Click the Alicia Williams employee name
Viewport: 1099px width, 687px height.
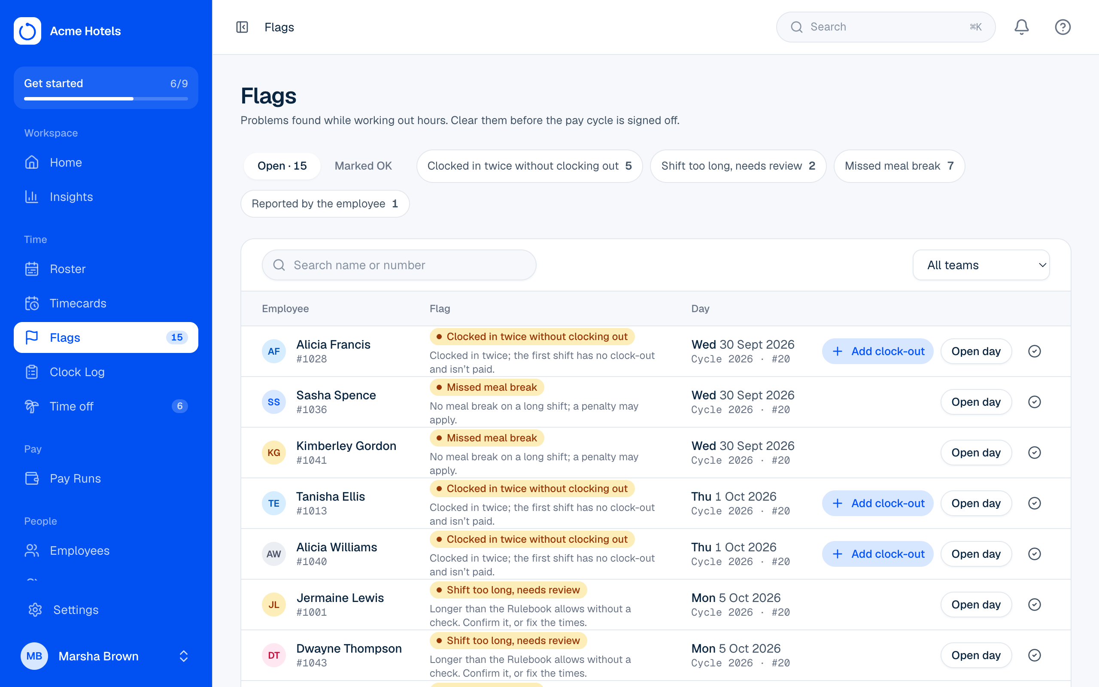point(337,547)
